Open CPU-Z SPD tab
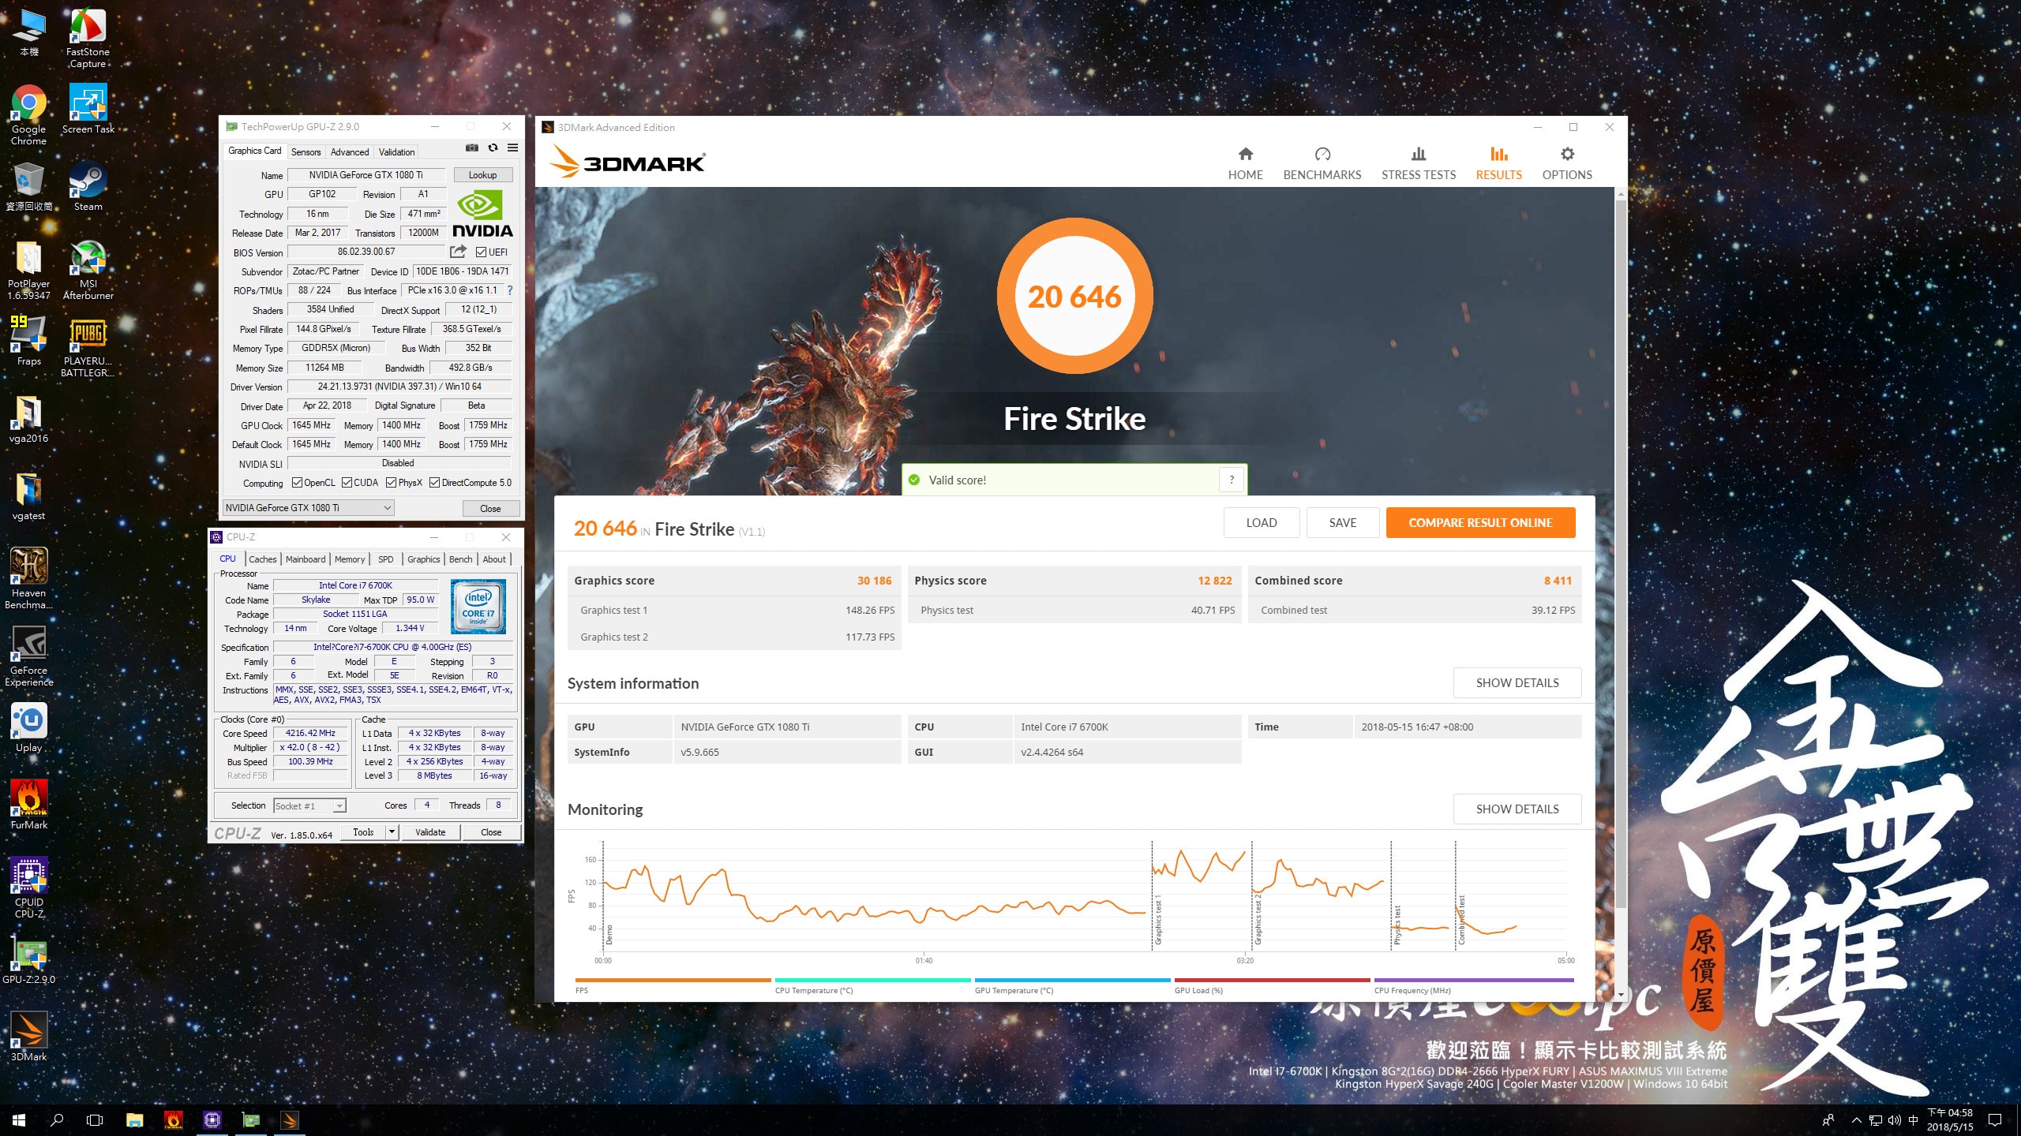This screenshot has height=1136, width=2021. 385,559
